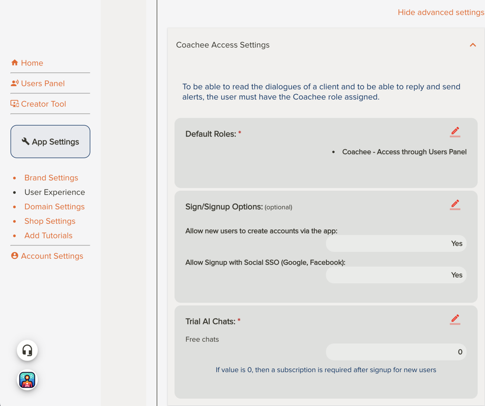Screen dimensions: 485x406
Task: Hide advanced settings
Action: click(441, 12)
